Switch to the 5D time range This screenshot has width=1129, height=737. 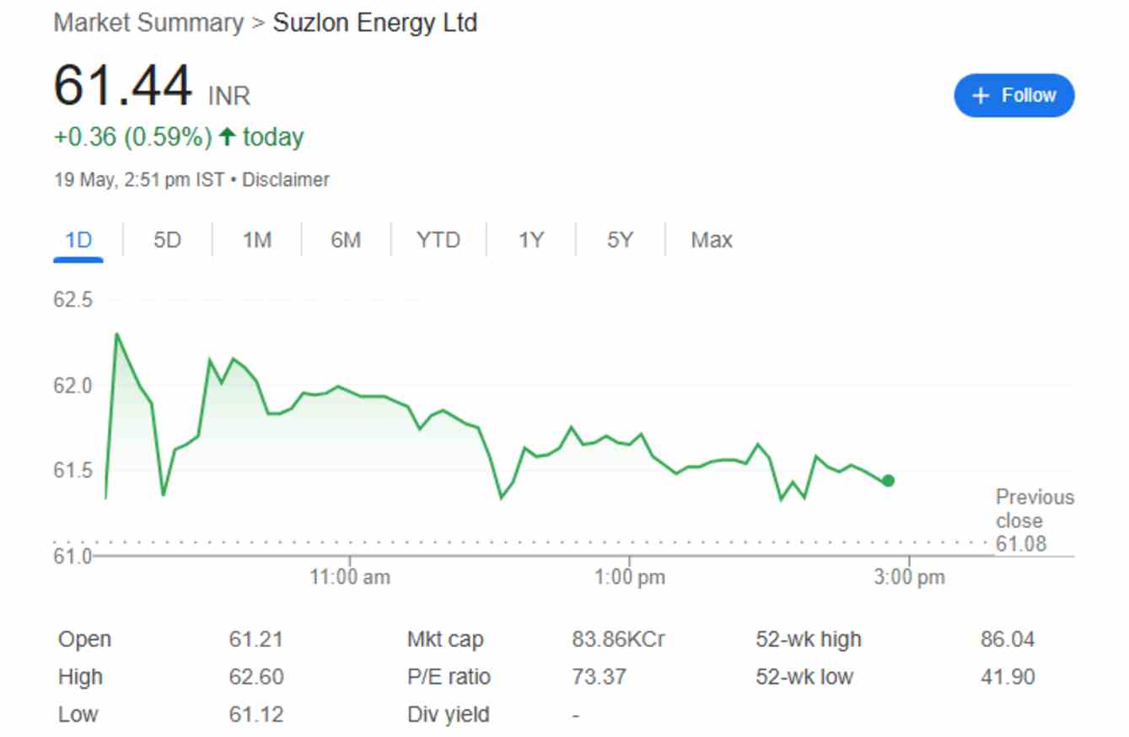(x=166, y=239)
